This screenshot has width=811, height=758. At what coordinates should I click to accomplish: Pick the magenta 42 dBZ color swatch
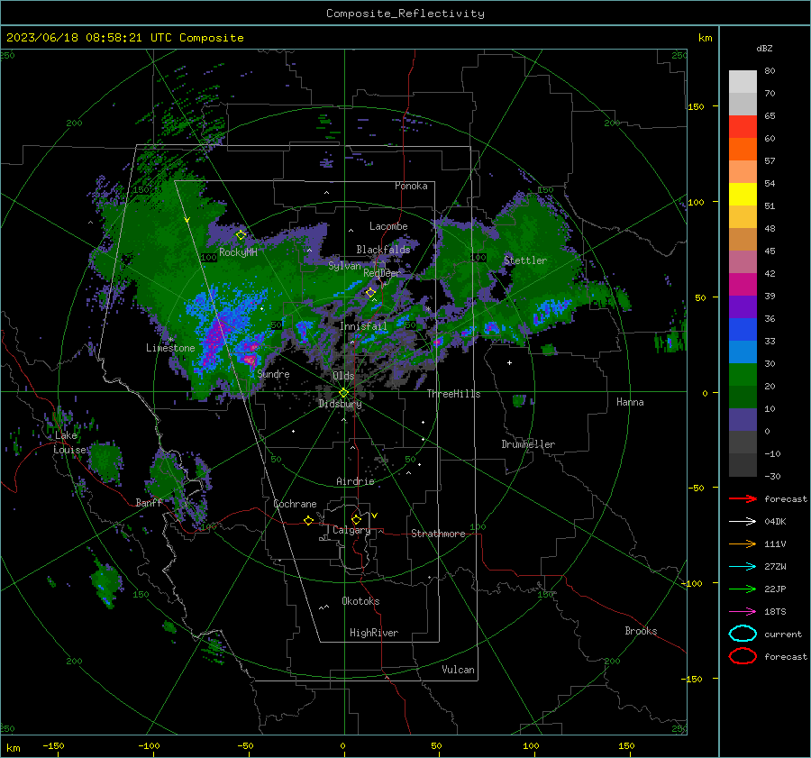743,284
